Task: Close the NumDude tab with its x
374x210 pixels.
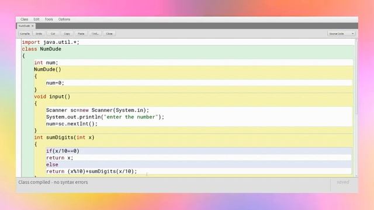Action: point(33,26)
